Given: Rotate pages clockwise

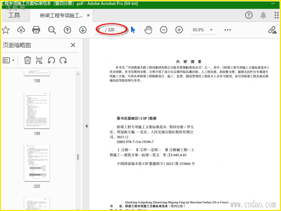Looking at the screenshot, I should 63,60.
